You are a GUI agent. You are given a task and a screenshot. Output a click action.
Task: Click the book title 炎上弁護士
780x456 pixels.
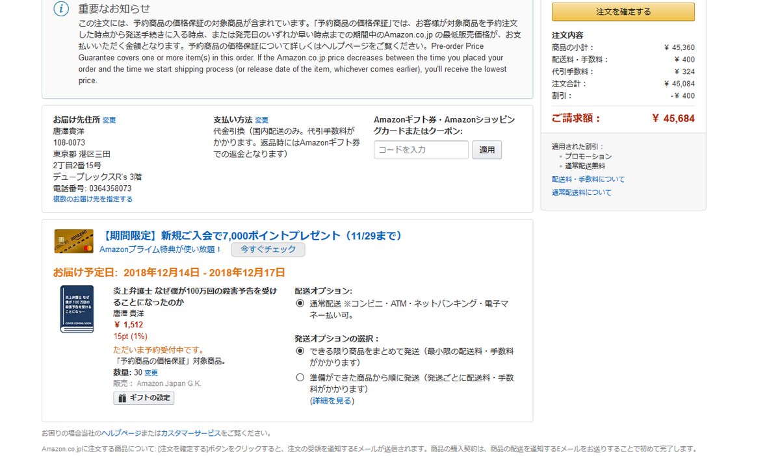coord(195,296)
